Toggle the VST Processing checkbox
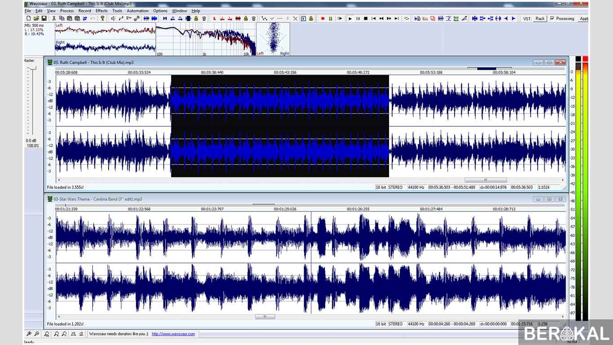Viewport: 613px width, 345px height. (x=552, y=18)
